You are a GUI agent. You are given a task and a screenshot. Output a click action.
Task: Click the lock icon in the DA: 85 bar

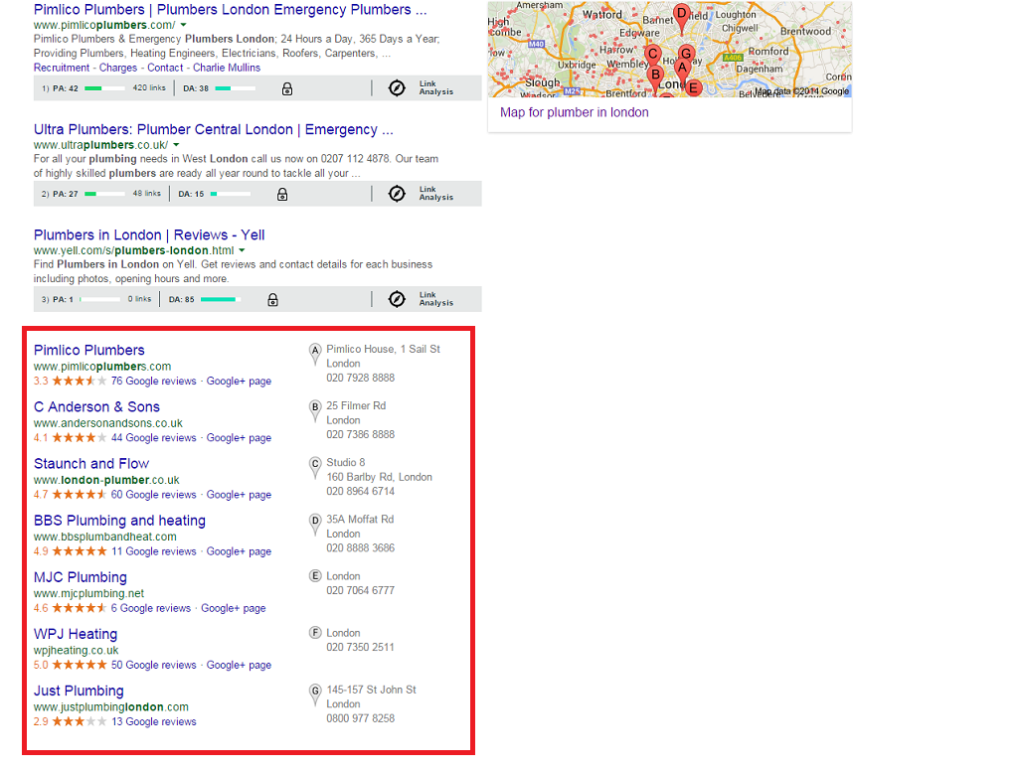click(x=272, y=300)
